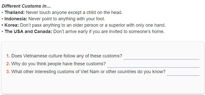Select the bold 'The USA and Canada:' label

click(28, 31)
